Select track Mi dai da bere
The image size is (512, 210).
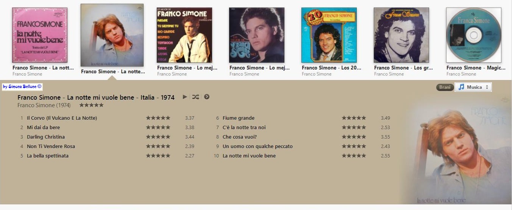pos(43,127)
